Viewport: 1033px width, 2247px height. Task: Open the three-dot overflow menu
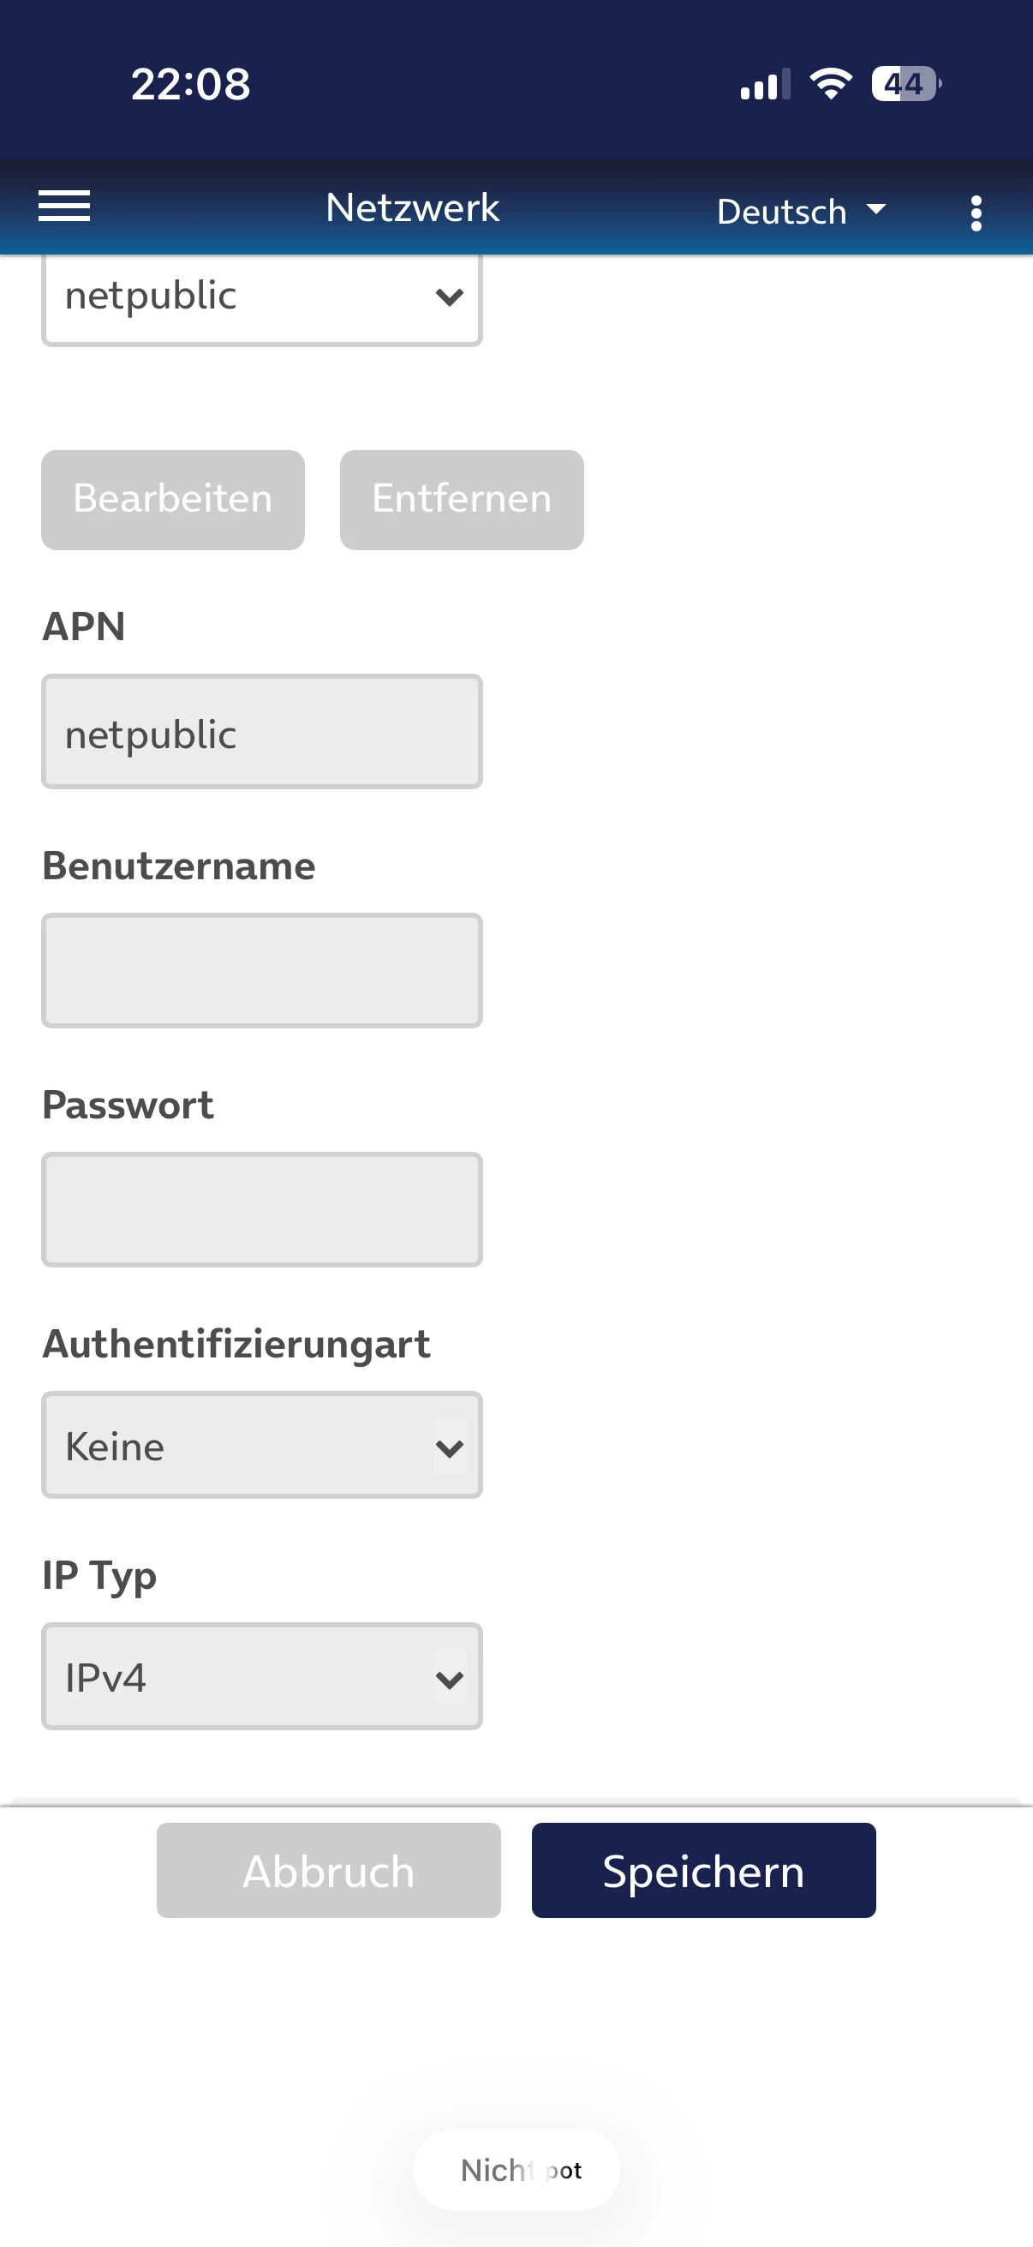pos(976,213)
